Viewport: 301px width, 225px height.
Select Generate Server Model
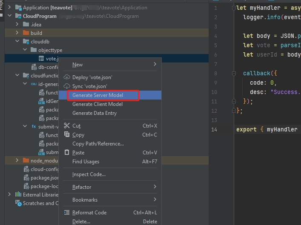[110, 95]
